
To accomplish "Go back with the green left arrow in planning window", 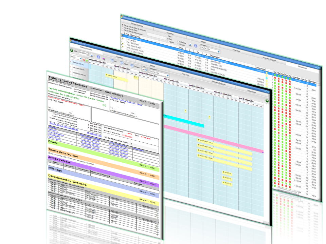I will (72, 50).
